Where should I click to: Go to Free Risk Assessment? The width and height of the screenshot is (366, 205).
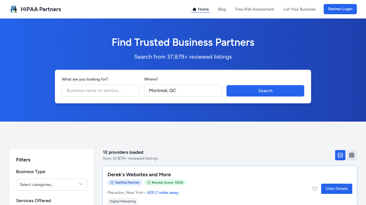click(x=254, y=9)
